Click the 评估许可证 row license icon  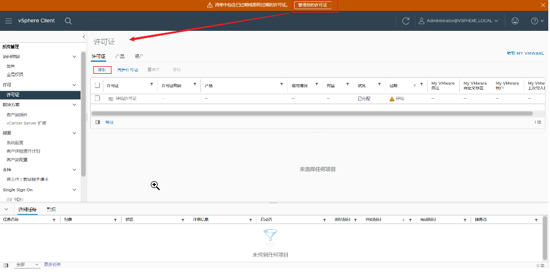110,99
